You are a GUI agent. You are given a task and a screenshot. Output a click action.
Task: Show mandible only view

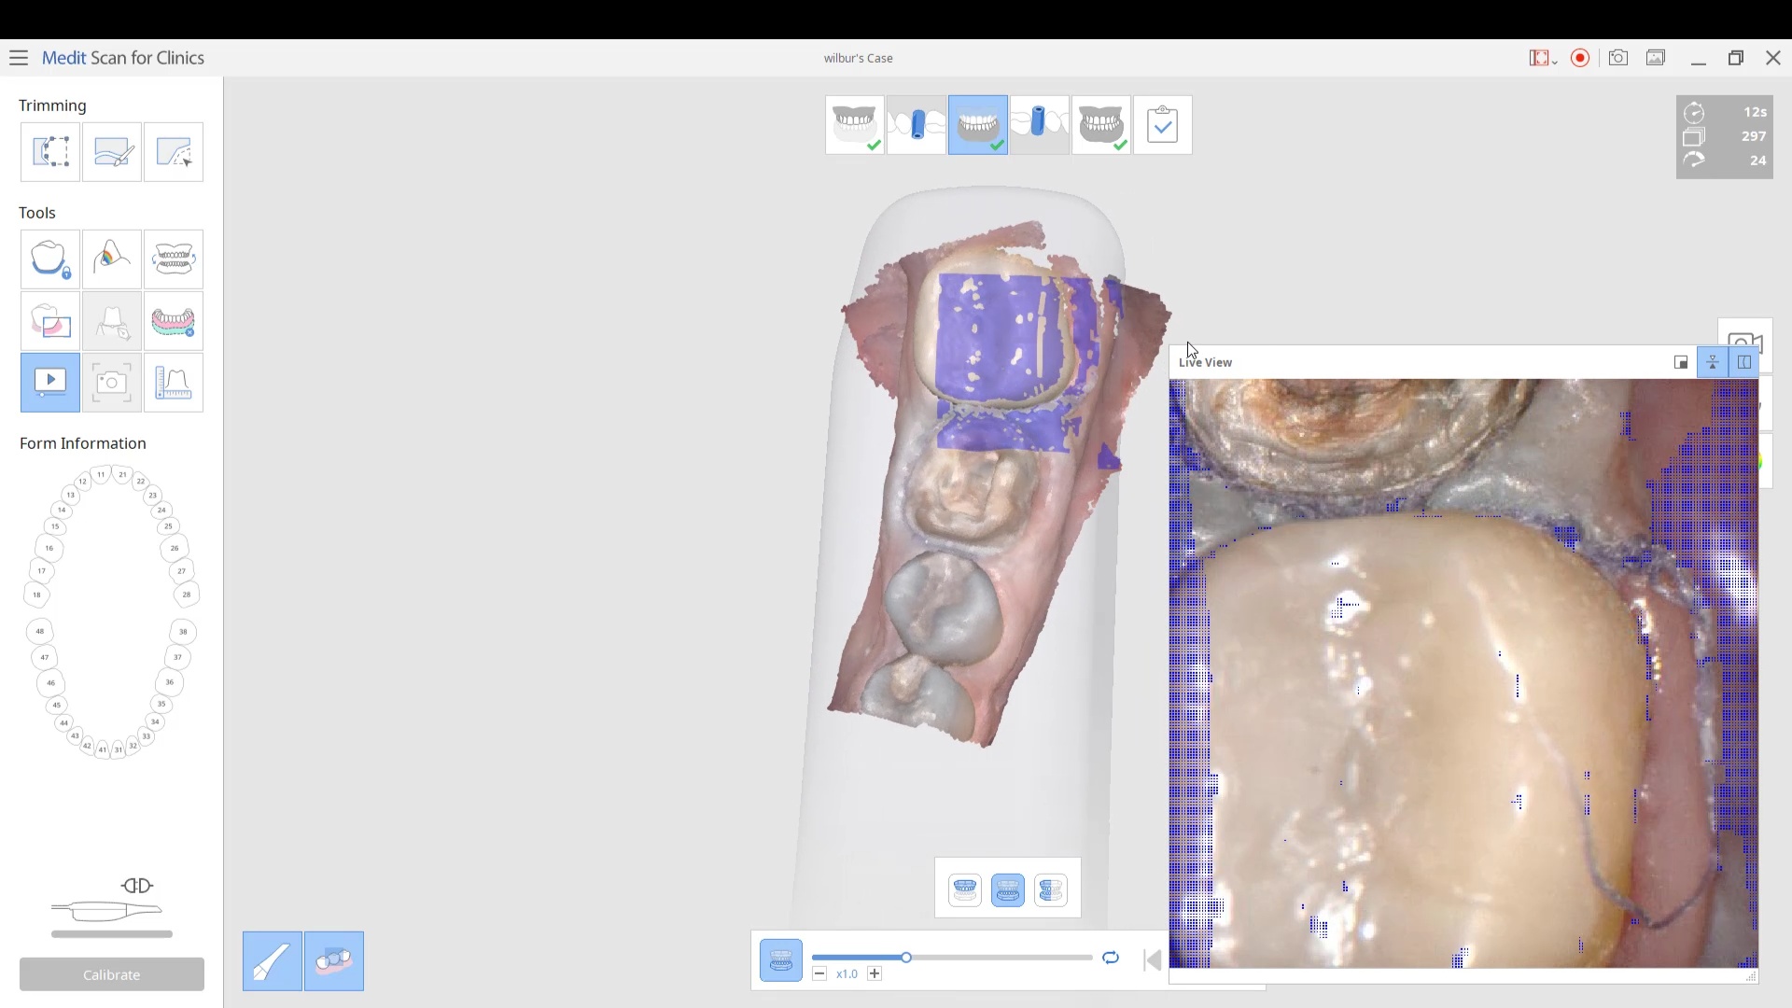[1008, 890]
